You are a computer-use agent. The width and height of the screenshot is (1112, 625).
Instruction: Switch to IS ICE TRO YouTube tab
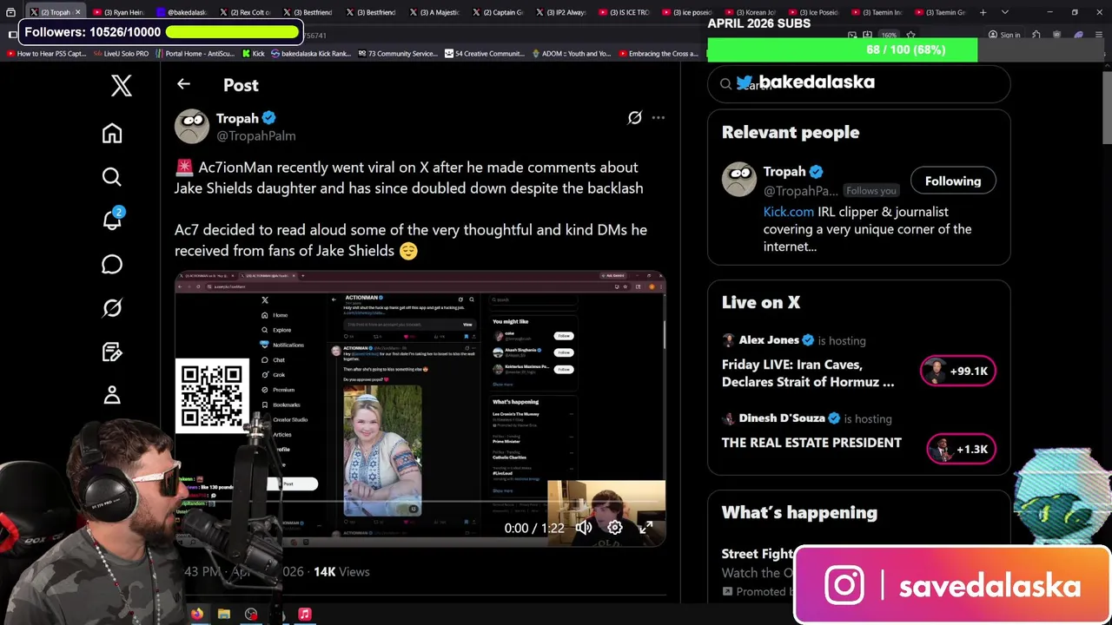[x=624, y=12]
